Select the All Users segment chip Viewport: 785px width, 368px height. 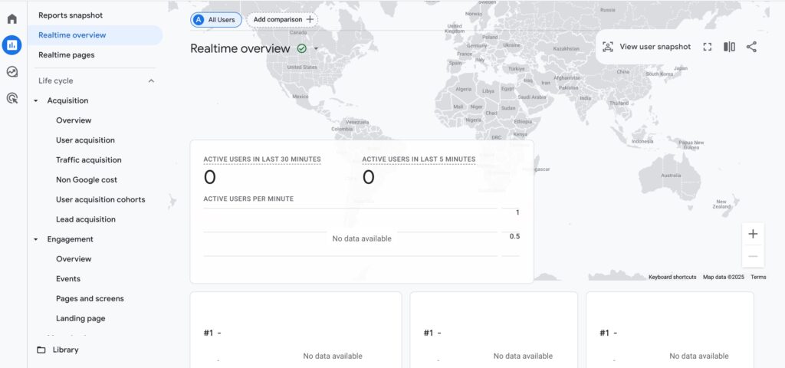(216, 20)
